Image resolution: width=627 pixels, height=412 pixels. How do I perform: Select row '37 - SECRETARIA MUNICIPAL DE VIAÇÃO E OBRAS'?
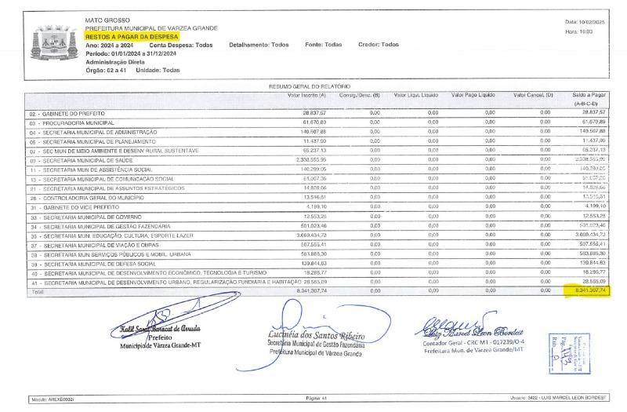coord(317,245)
